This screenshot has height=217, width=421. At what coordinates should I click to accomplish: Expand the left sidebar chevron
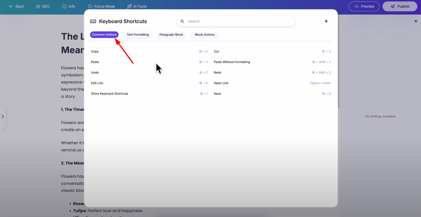(x=3, y=116)
